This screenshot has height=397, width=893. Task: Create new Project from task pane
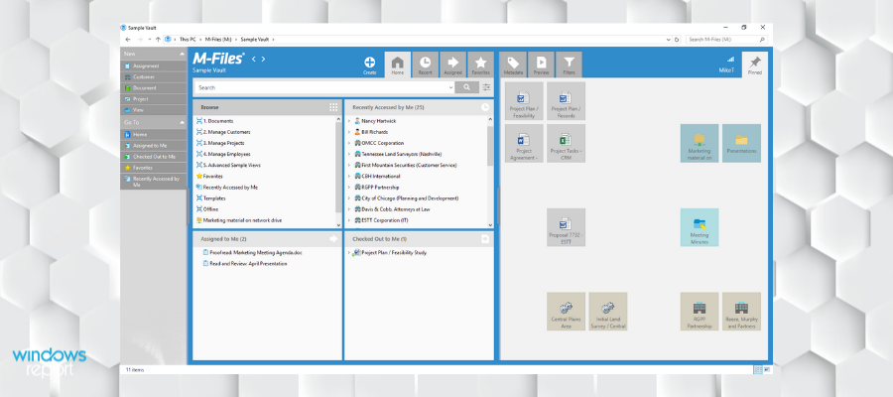[154, 99]
